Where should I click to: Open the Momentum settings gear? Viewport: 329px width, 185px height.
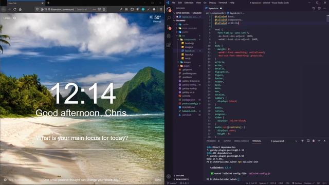click(x=5, y=180)
